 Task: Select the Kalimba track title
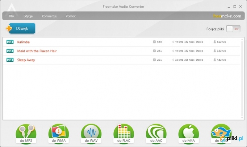click(x=23, y=42)
